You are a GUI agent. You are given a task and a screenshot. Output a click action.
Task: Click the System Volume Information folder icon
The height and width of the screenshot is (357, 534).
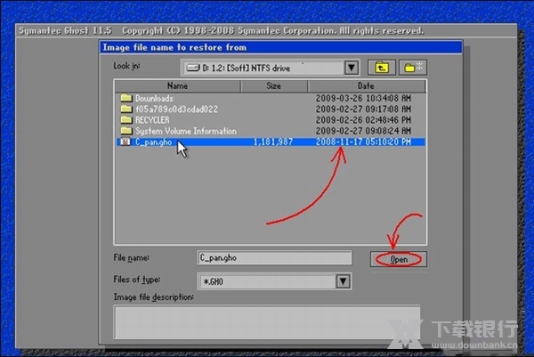click(126, 130)
